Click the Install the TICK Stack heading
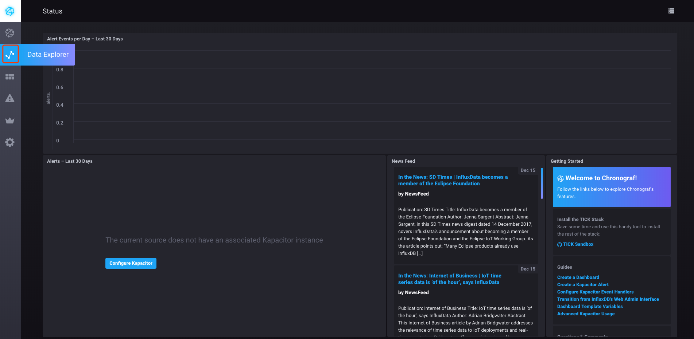Screen dimensions: 694x339 (x=580, y=220)
